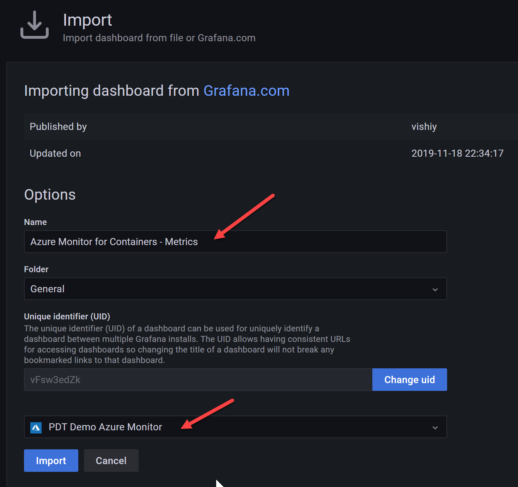Click the blue Import button
This screenshot has height=487, width=518.
pos(51,461)
